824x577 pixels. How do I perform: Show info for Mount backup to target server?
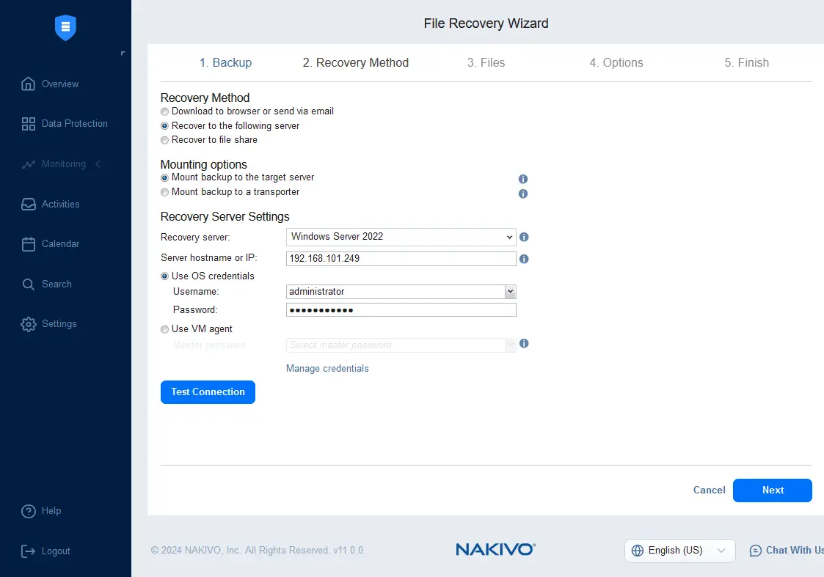click(x=523, y=179)
